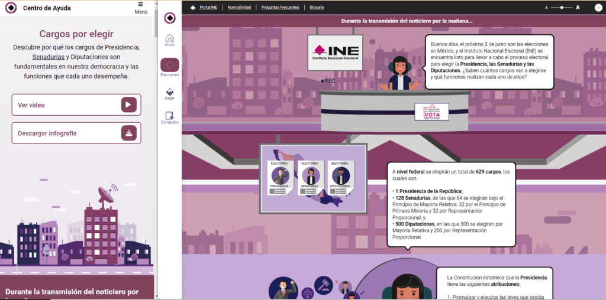
Task: Click the left panel vertical scrollbar
Action: click(x=156, y=24)
